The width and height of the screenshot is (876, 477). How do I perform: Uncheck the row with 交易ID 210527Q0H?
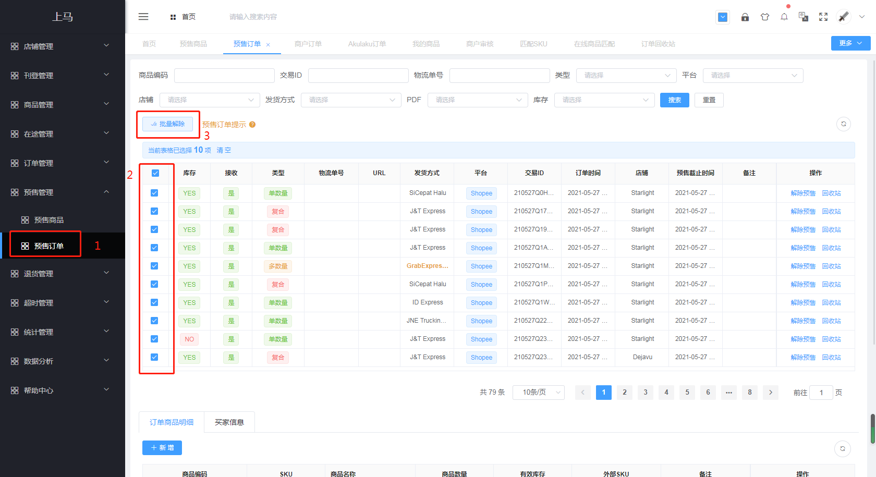[154, 193]
